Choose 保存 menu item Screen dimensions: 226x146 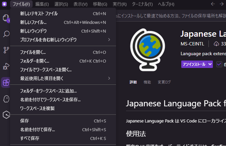[63, 121]
